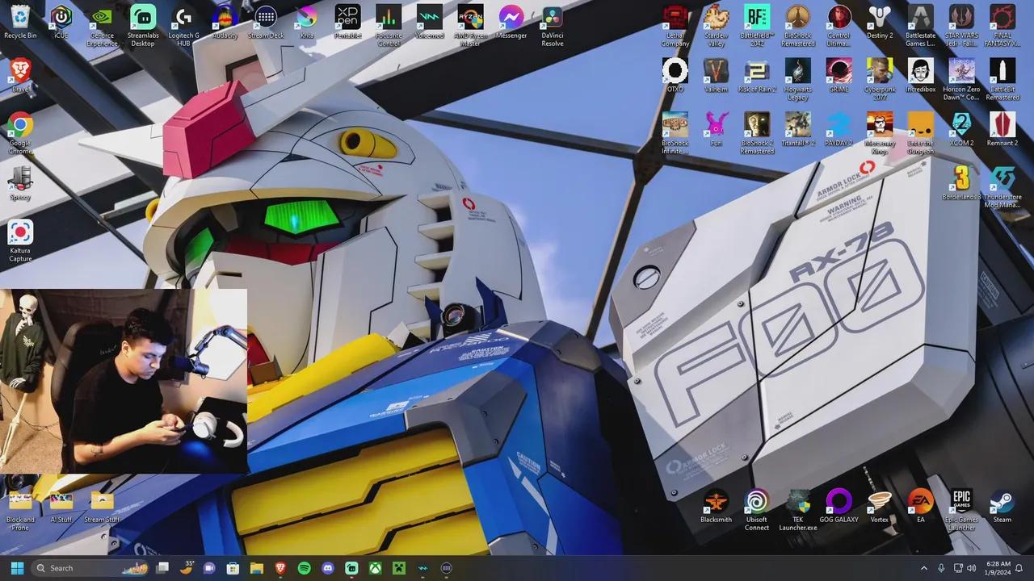The image size is (1034, 581).
Task: Launch Krita shortcut
Action: point(306,22)
